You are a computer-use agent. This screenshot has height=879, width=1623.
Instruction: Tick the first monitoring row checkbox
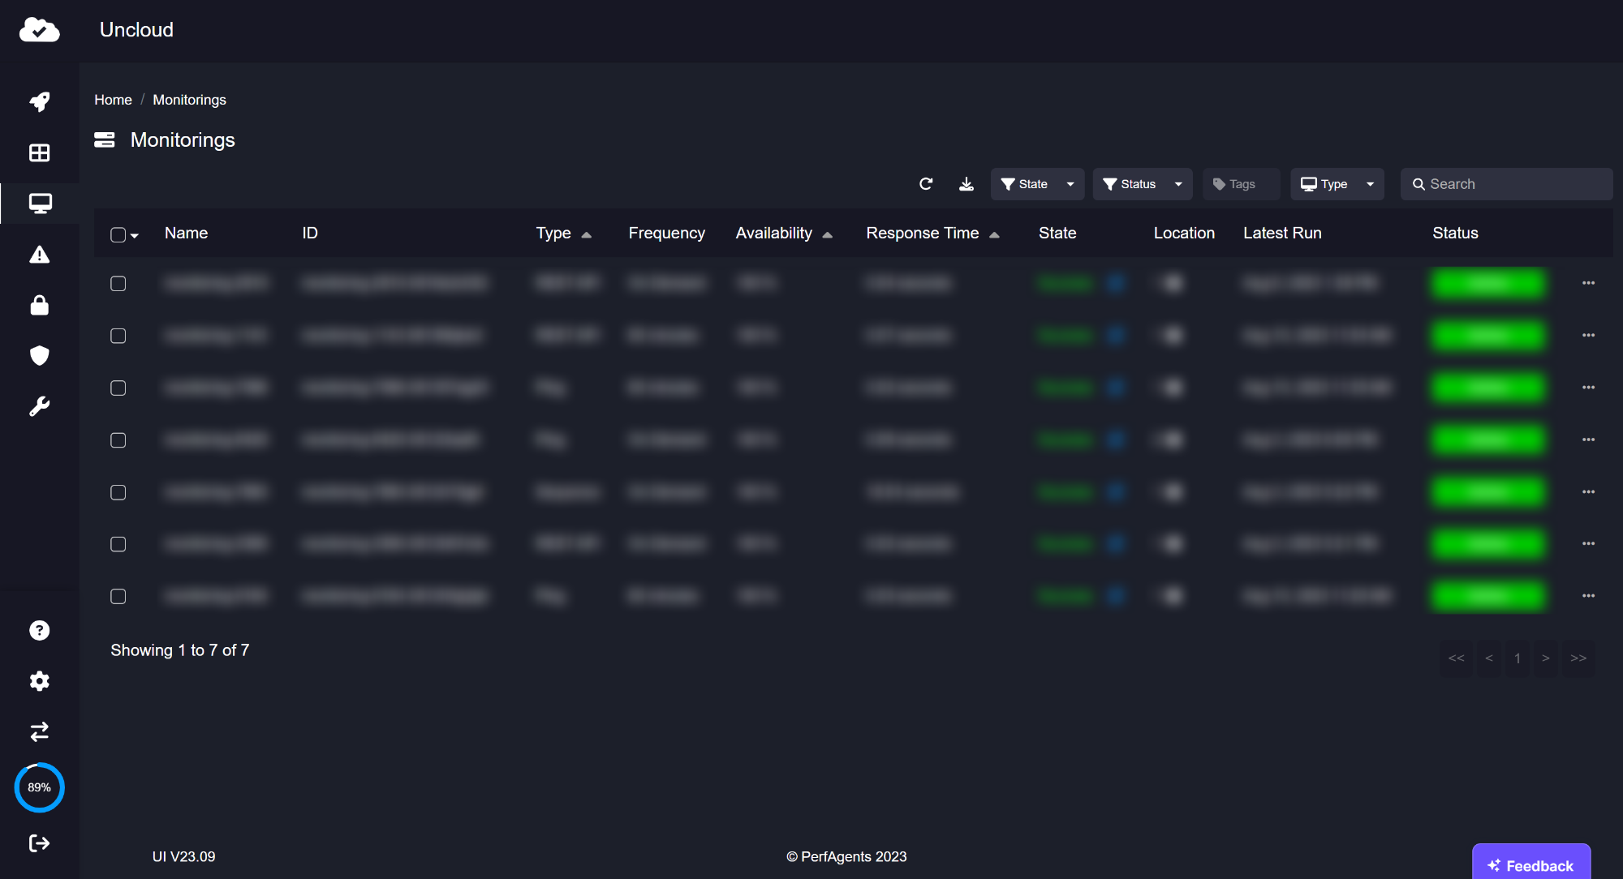[118, 284]
